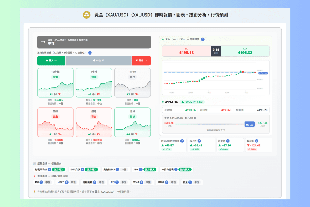Open help icon for 拋物線SAR
Image resolution: width=310 pixels, height=207 pixels.
(117, 169)
